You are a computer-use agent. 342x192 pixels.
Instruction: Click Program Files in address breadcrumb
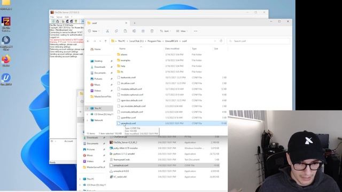point(154,41)
